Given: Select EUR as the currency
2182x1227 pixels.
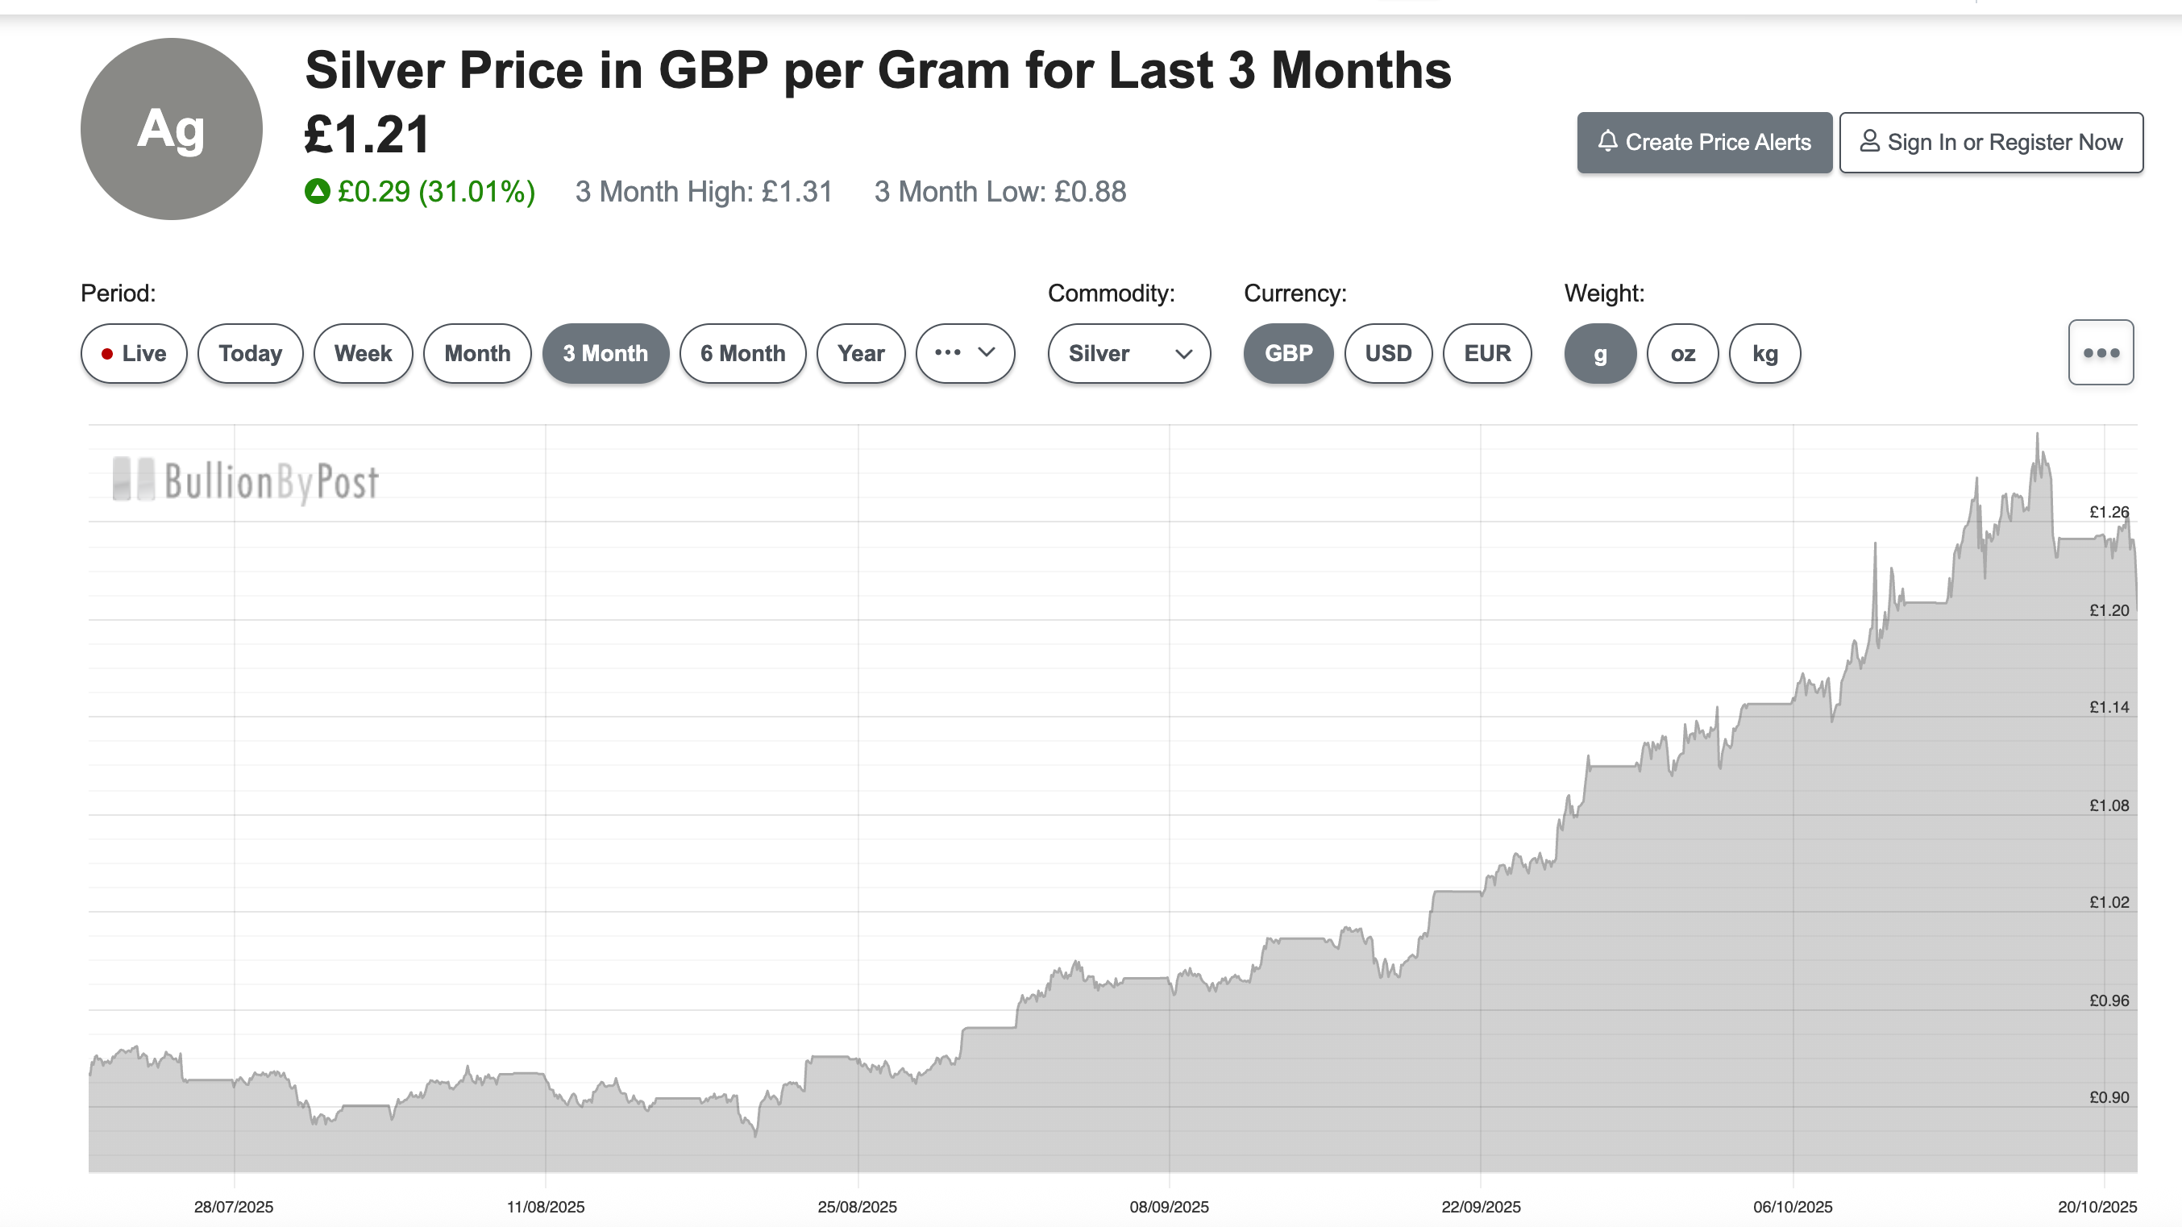Looking at the screenshot, I should tap(1486, 353).
